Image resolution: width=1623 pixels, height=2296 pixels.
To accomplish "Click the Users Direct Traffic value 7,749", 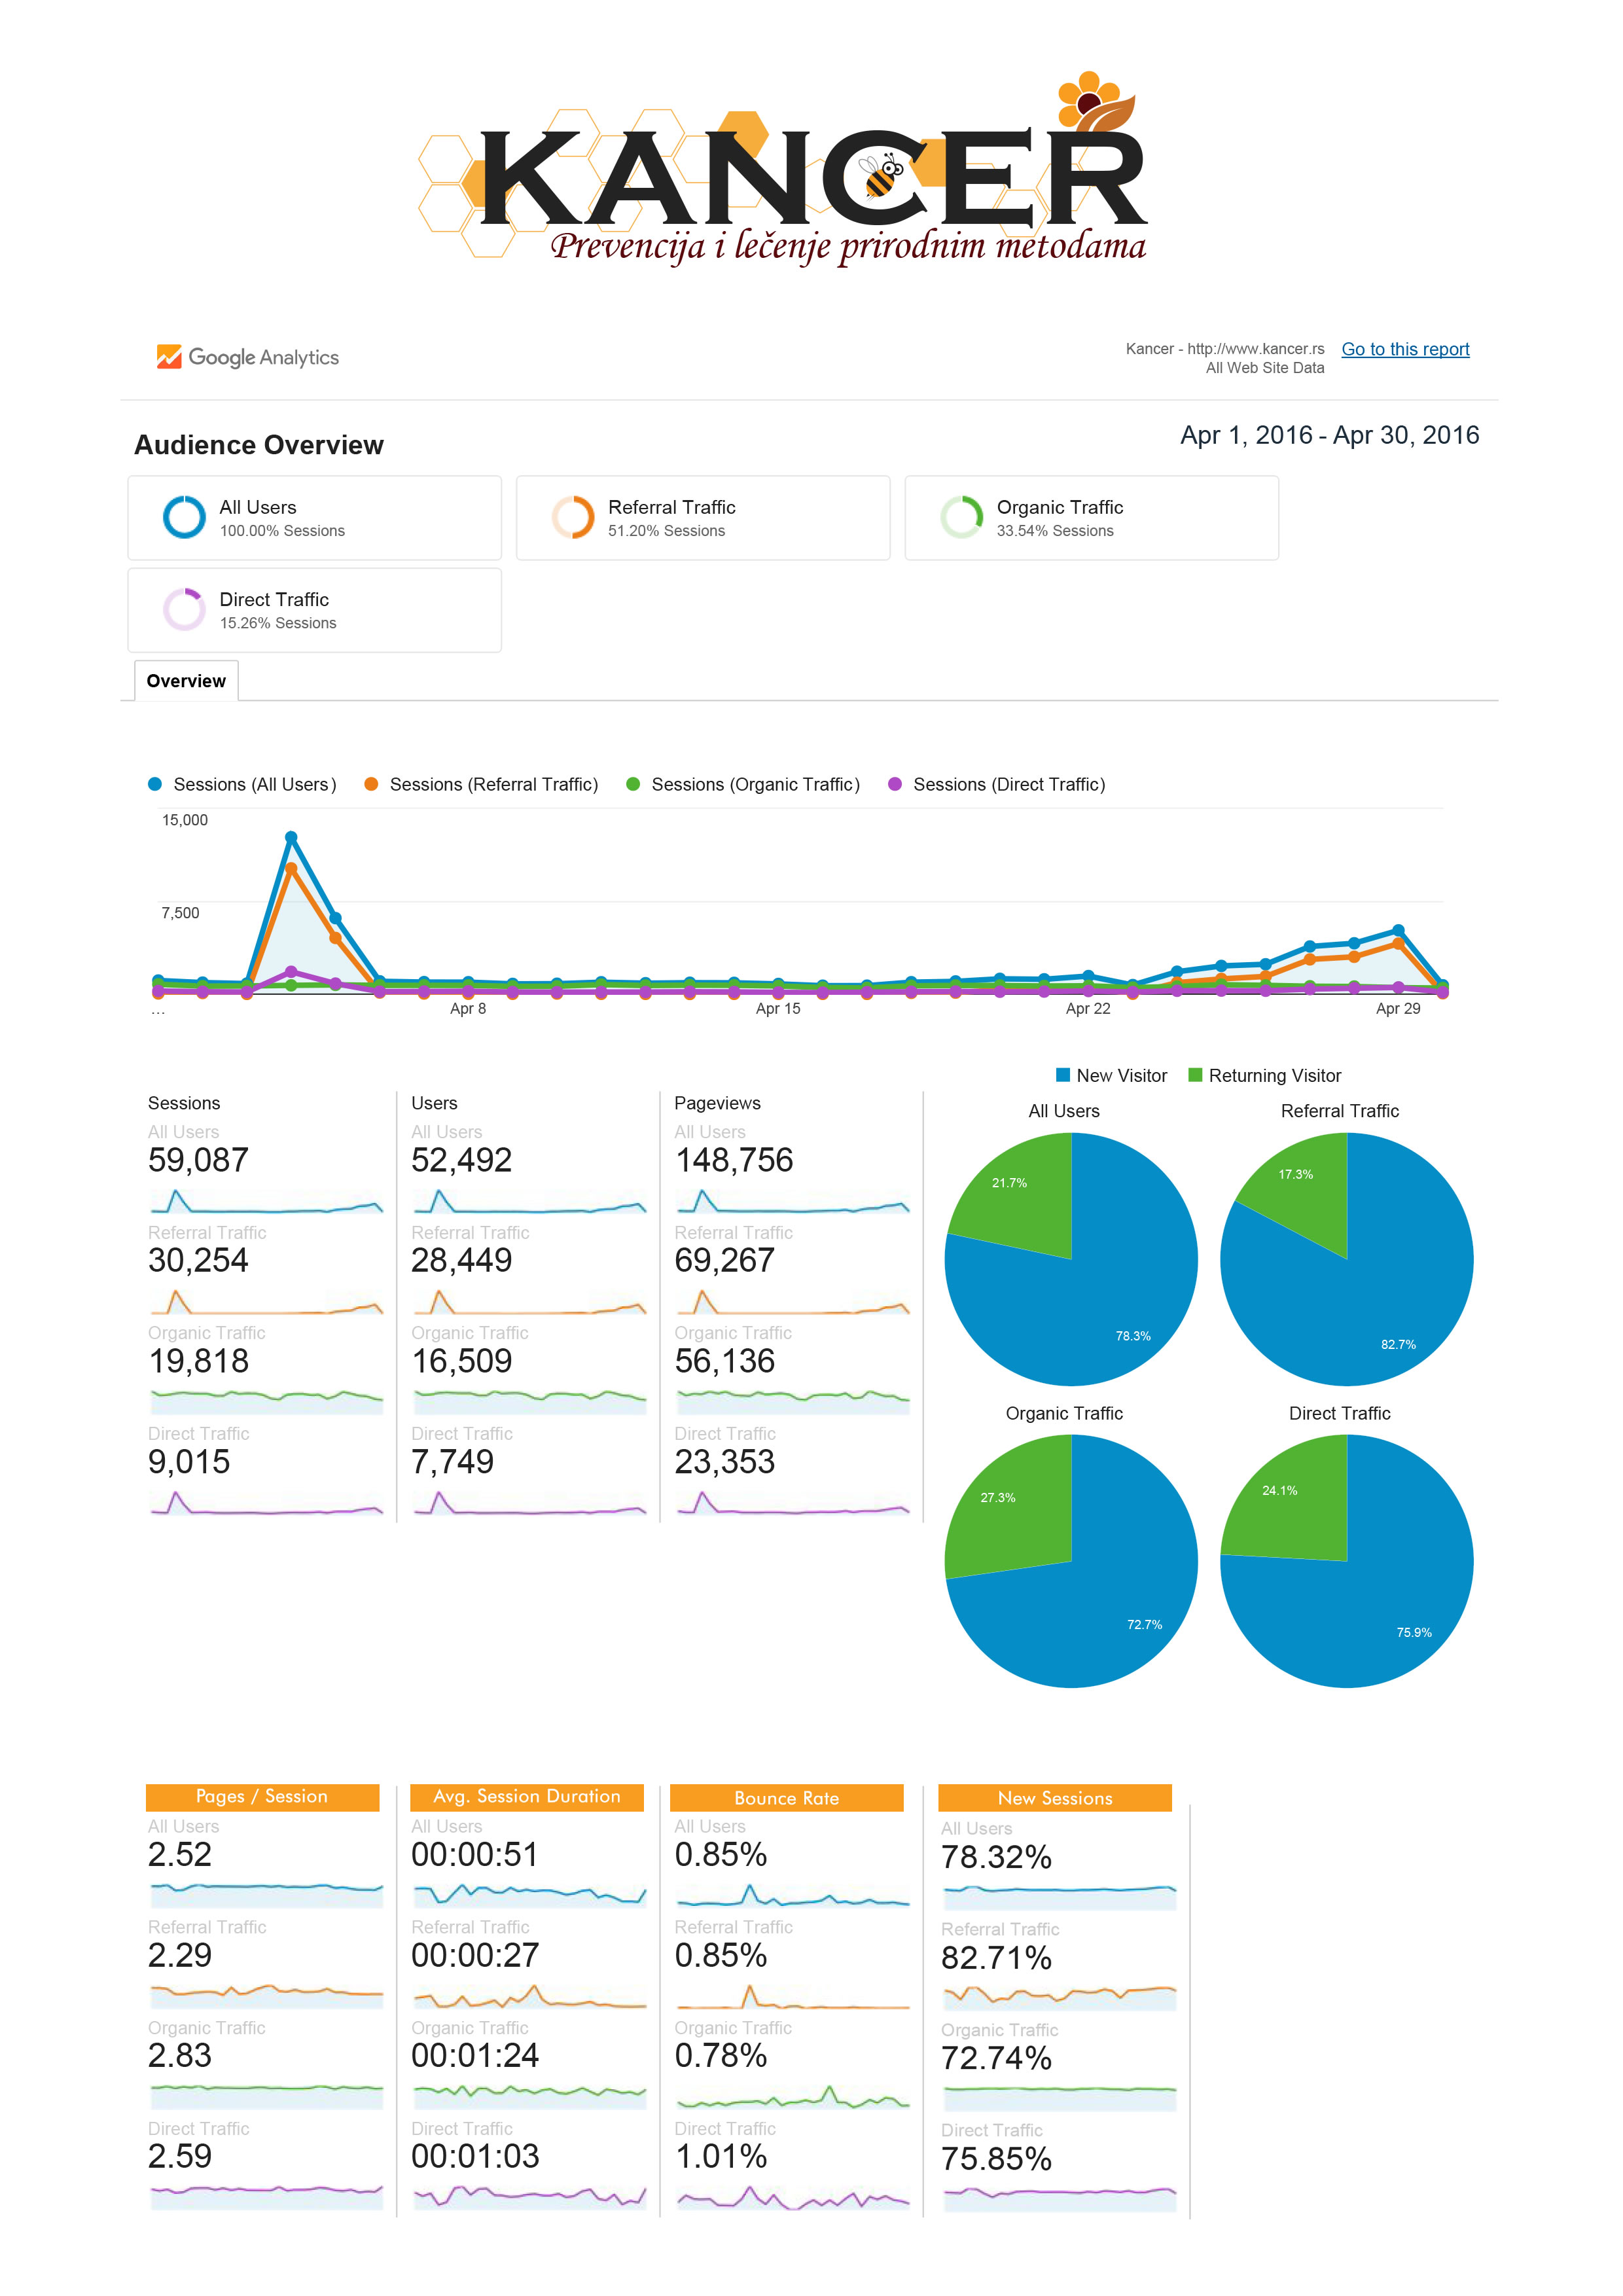I will tap(452, 1462).
